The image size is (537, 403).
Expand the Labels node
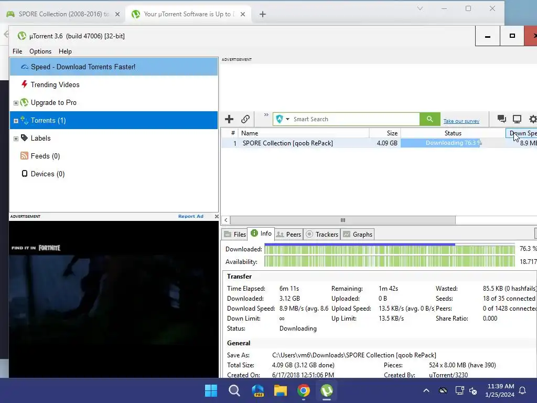[16, 139]
